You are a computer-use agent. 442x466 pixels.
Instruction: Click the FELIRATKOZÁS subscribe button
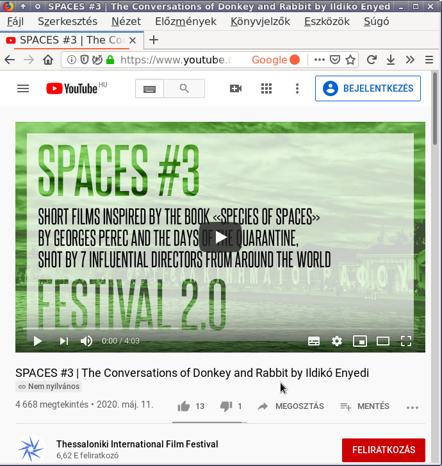tap(384, 450)
